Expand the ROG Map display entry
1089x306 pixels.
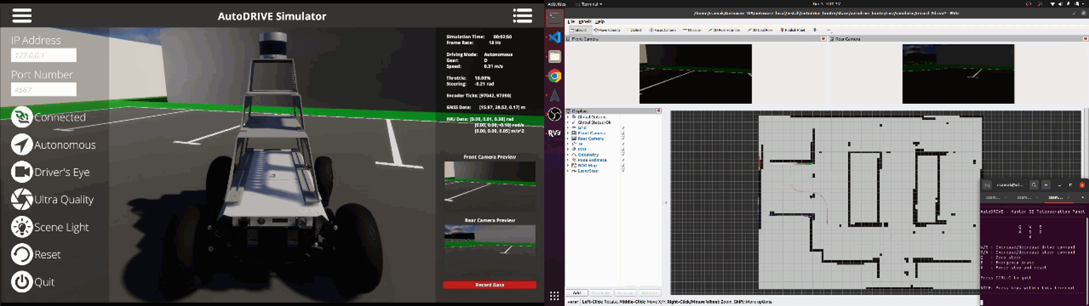coord(568,166)
